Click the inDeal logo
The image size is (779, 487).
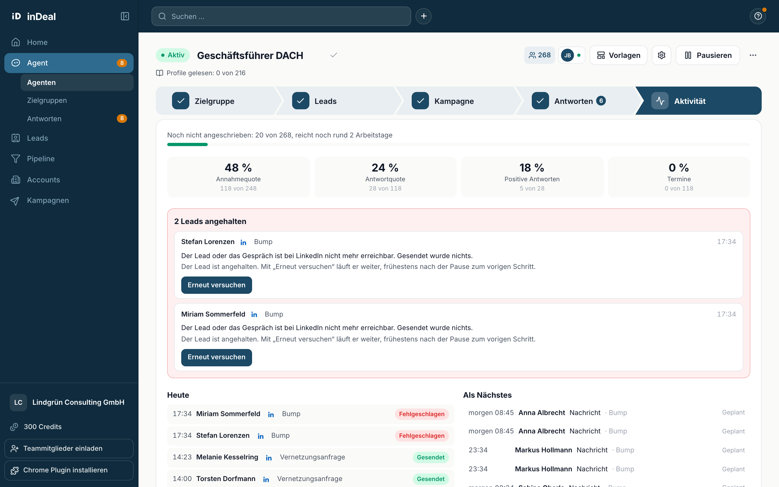pos(34,16)
